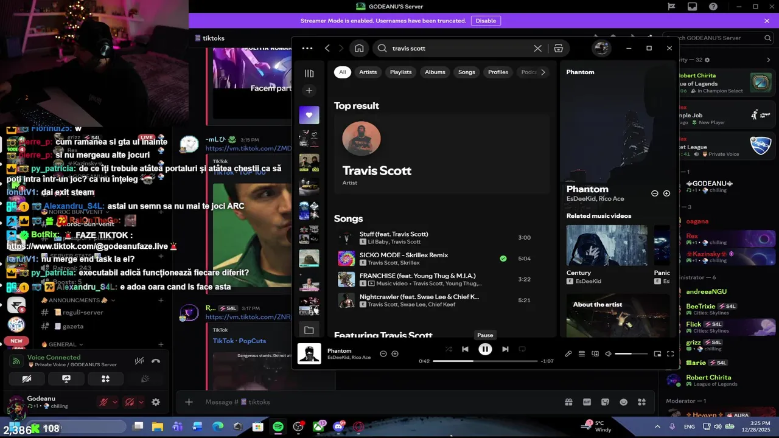Toggle shuffle in Spotify player

pyautogui.click(x=449, y=349)
